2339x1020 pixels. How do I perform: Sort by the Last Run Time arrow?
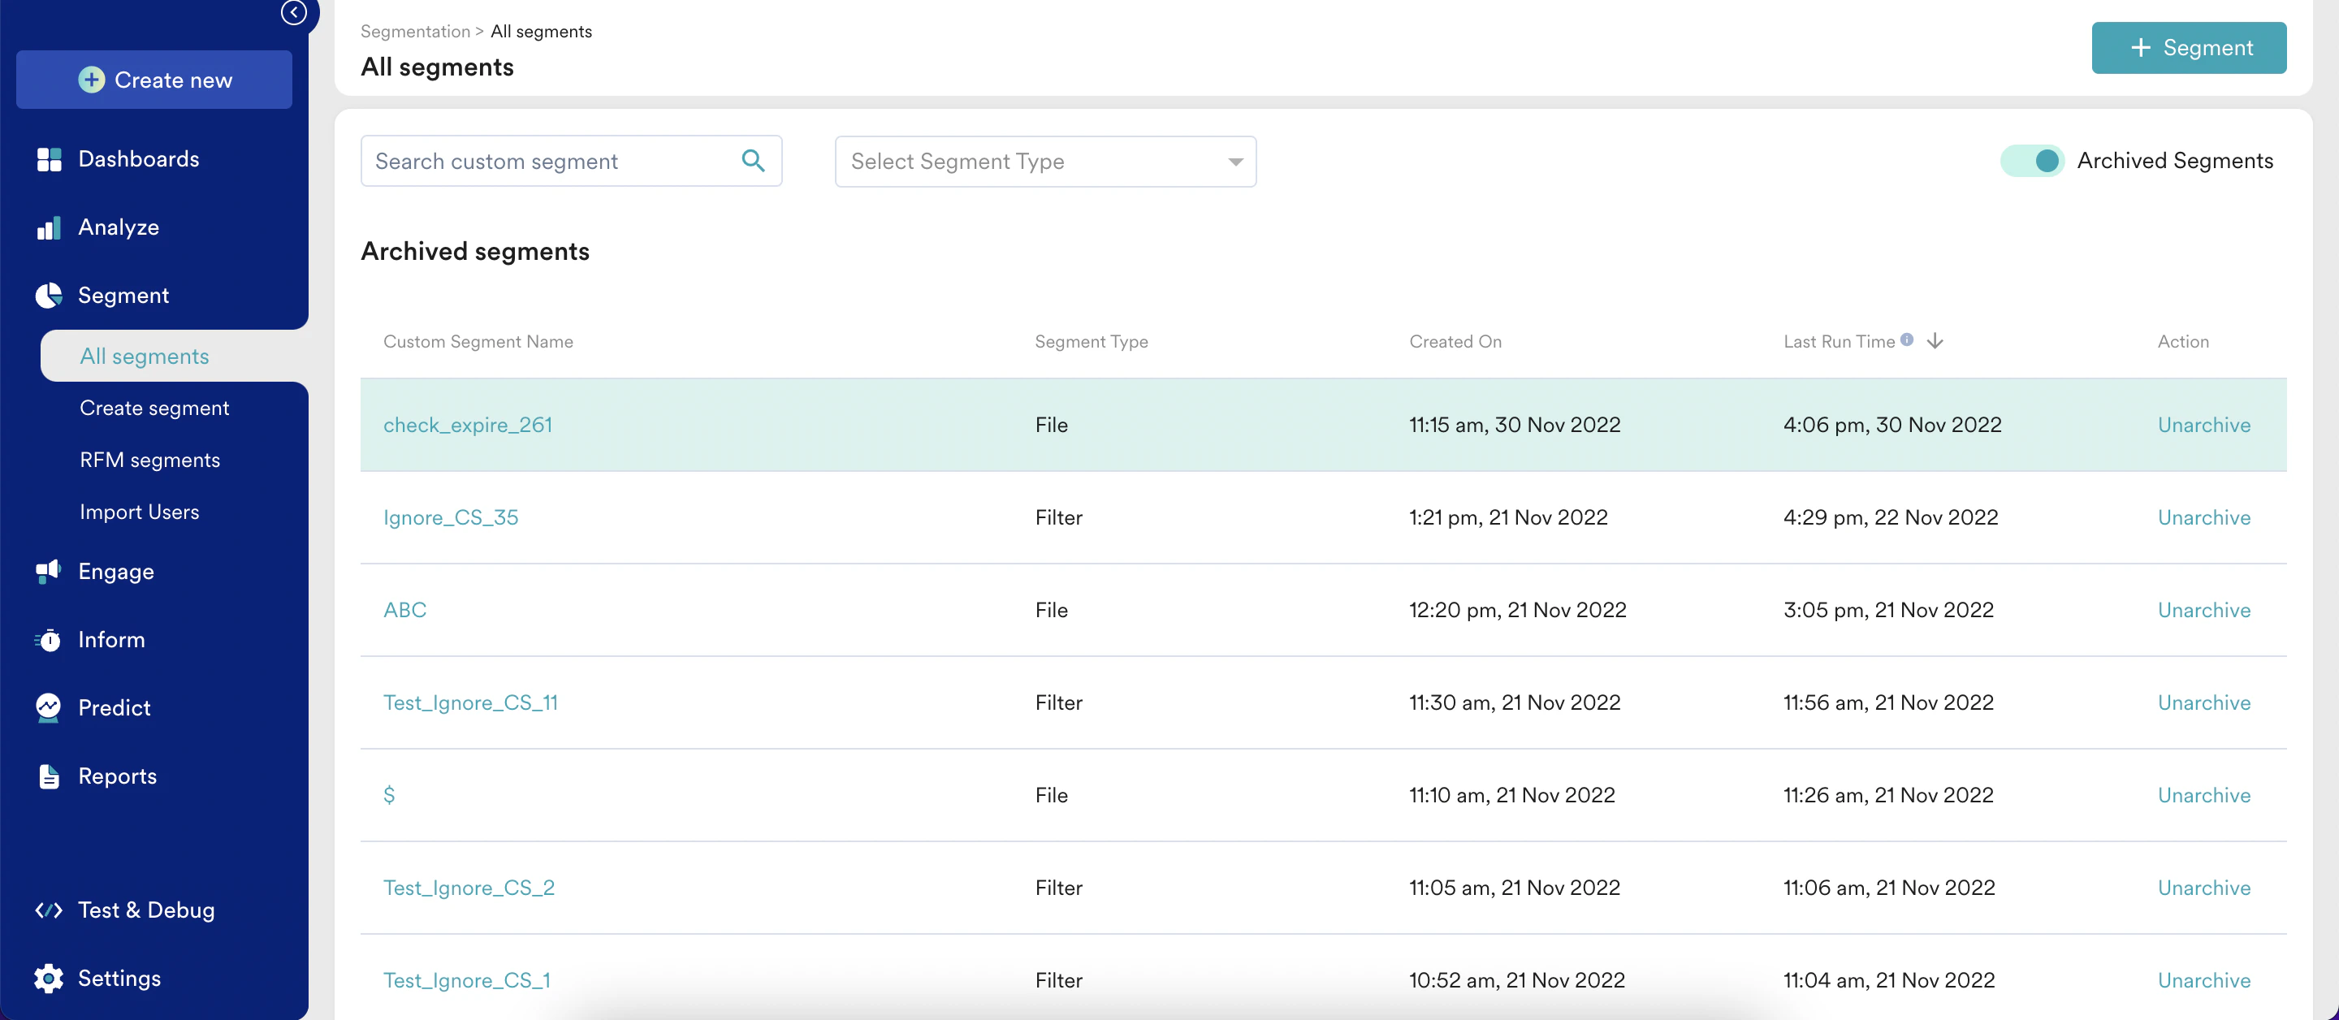coord(1935,340)
